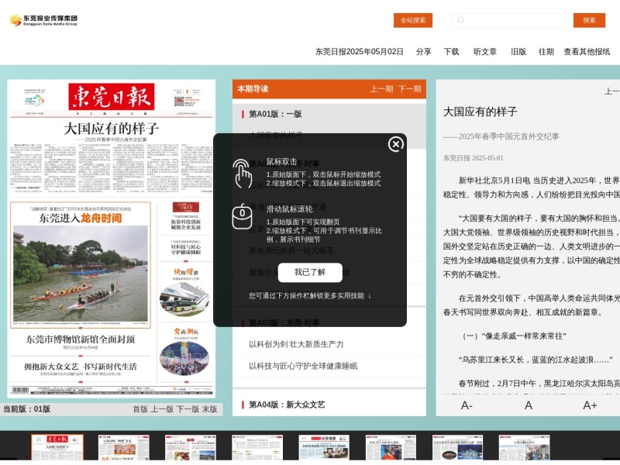
Task: Click the 东莞进入龙舟时间 headline on the newspaper page
Action: click(x=81, y=219)
